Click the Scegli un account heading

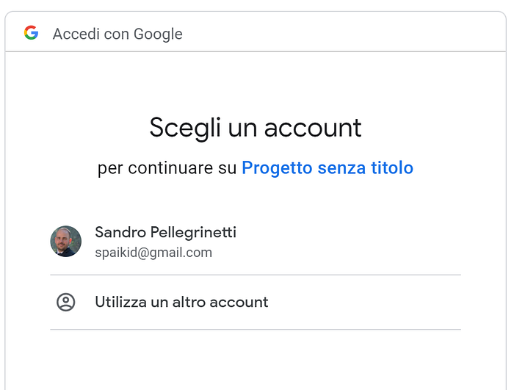click(256, 128)
